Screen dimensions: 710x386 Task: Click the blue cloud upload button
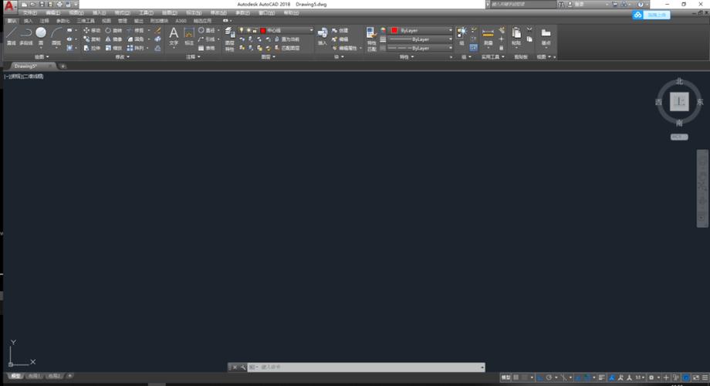click(651, 15)
